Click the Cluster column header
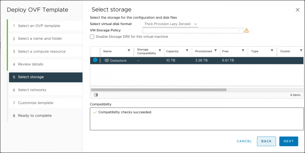Viewport: 305px width, 153px height. (285, 51)
